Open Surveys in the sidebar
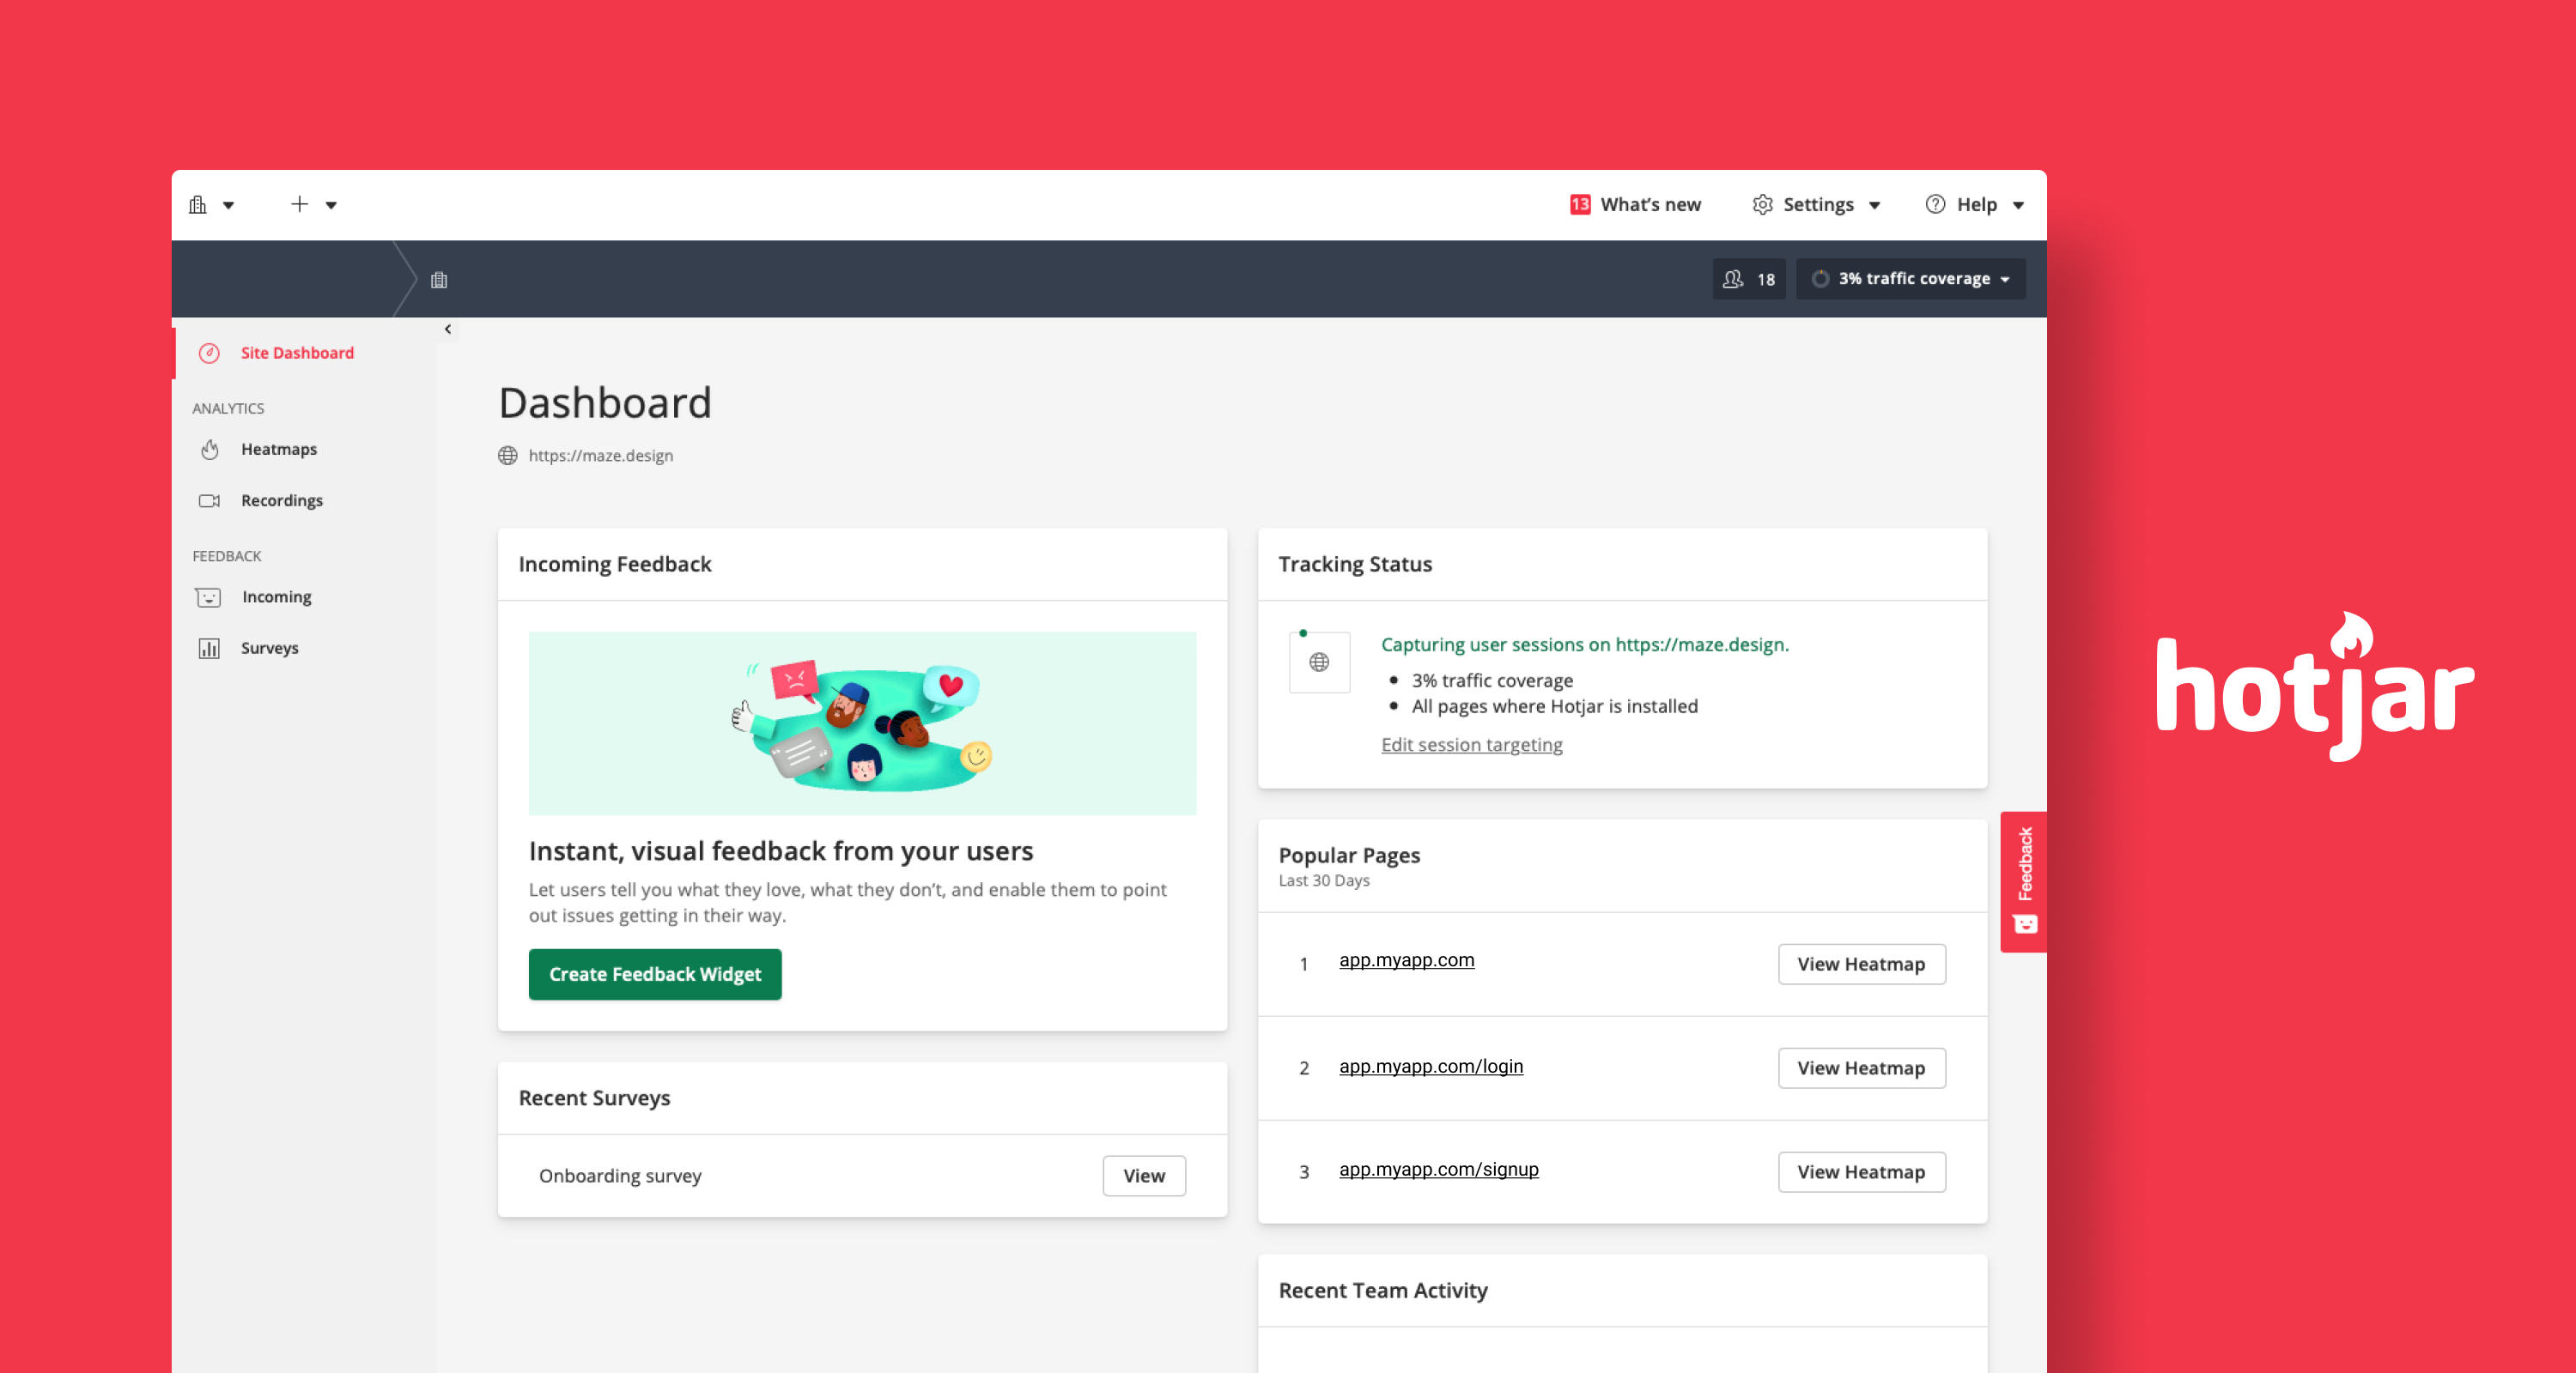This screenshot has height=1373, width=2576. (x=270, y=649)
